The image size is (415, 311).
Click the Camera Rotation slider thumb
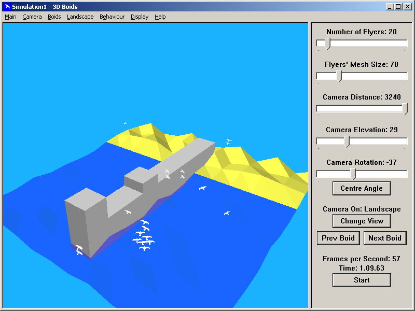click(353, 174)
